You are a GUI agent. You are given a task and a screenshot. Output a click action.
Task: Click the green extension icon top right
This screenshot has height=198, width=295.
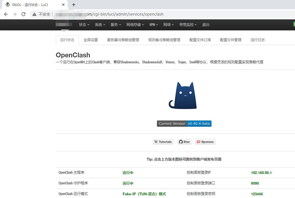294,24
